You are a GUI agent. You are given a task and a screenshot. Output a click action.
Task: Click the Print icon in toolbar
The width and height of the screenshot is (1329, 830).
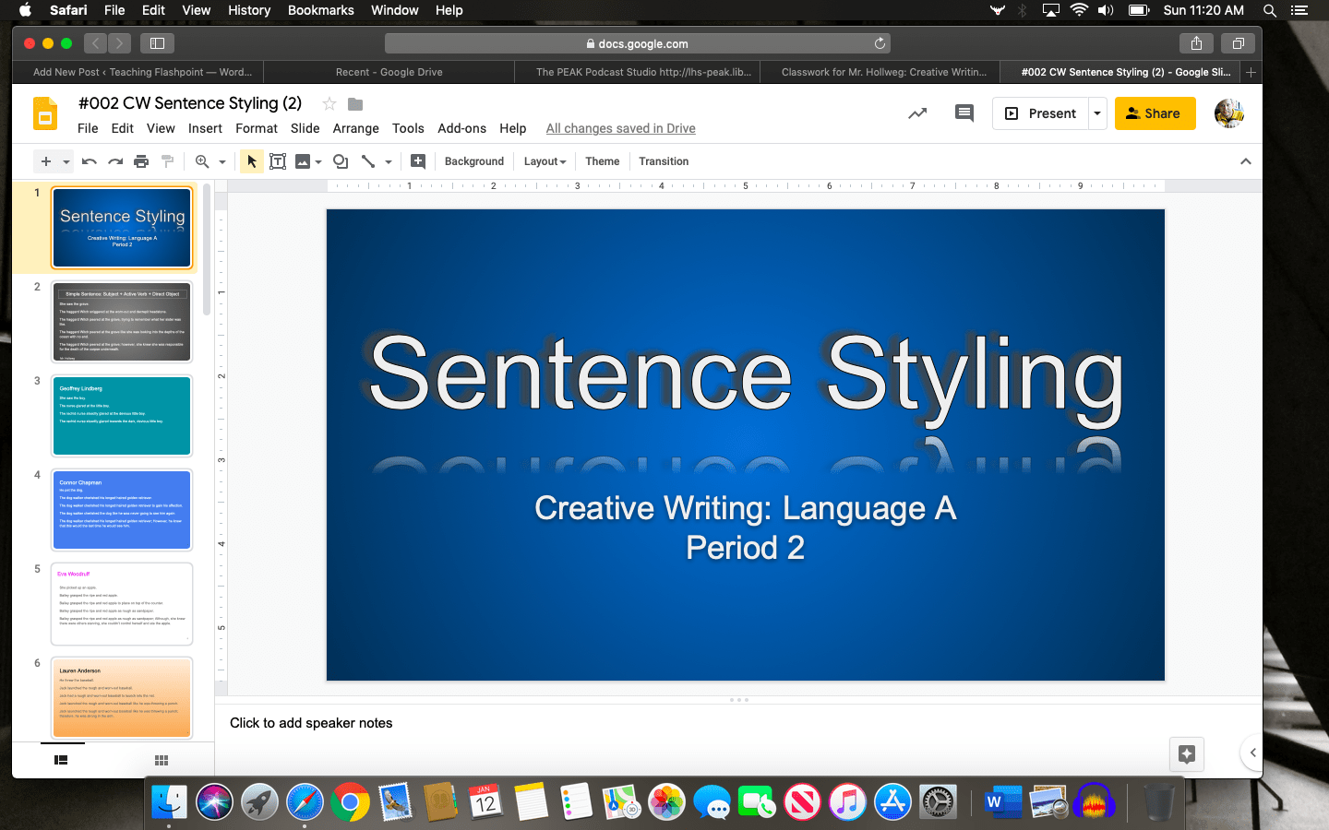(141, 161)
